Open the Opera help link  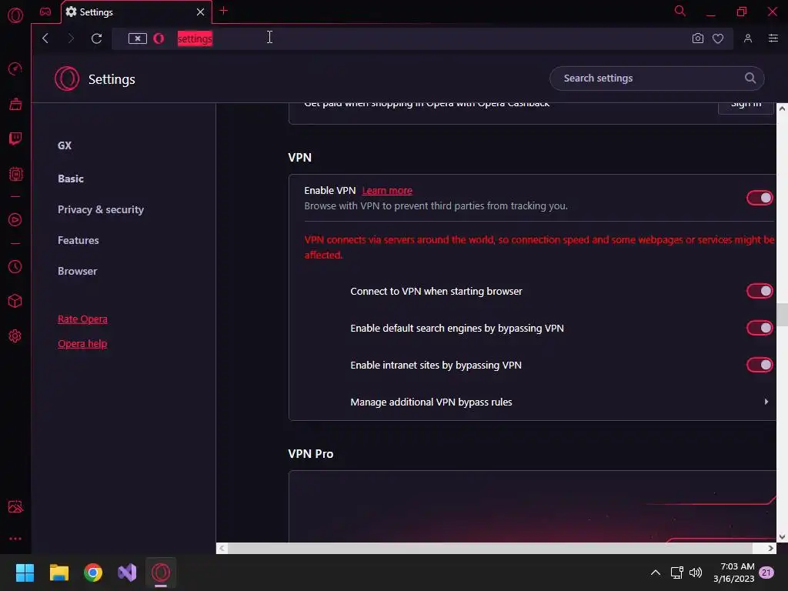82,344
